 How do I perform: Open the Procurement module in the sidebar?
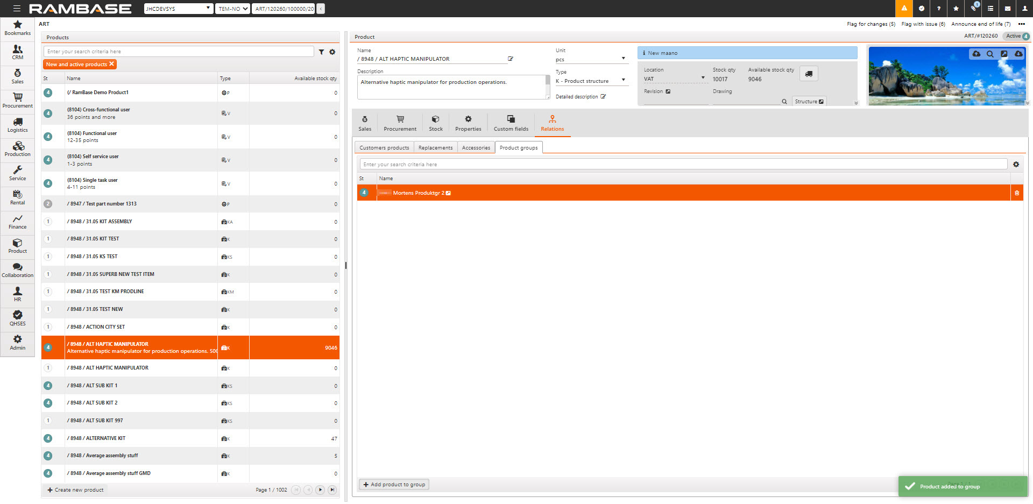(17, 100)
